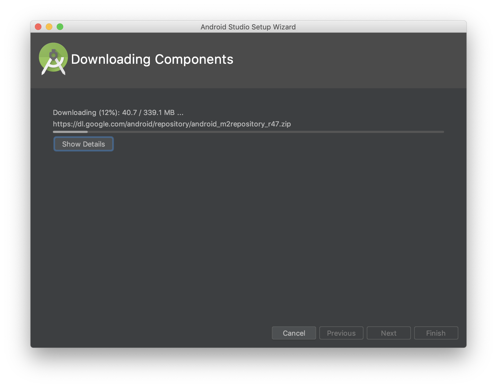Screen dimensions: 497x388
Task: Click the android_m2repository_r47.zip download URL
Action: [172, 124]
